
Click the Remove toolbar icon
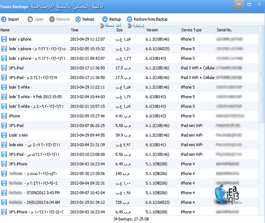click(52, 19)
